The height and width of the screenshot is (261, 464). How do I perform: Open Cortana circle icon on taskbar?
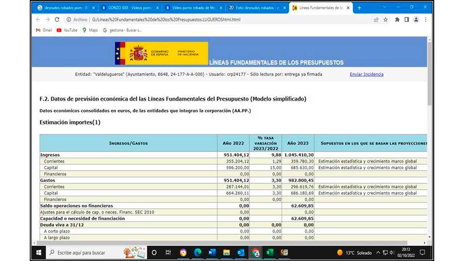(x=154, y=252)
